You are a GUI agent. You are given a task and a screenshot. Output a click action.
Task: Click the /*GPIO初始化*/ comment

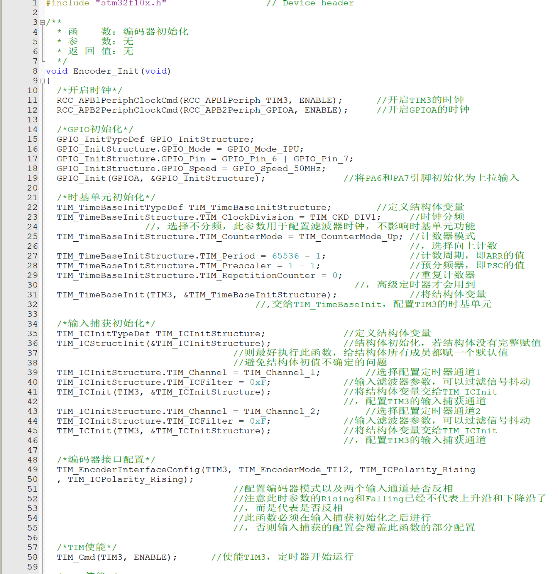95,129
